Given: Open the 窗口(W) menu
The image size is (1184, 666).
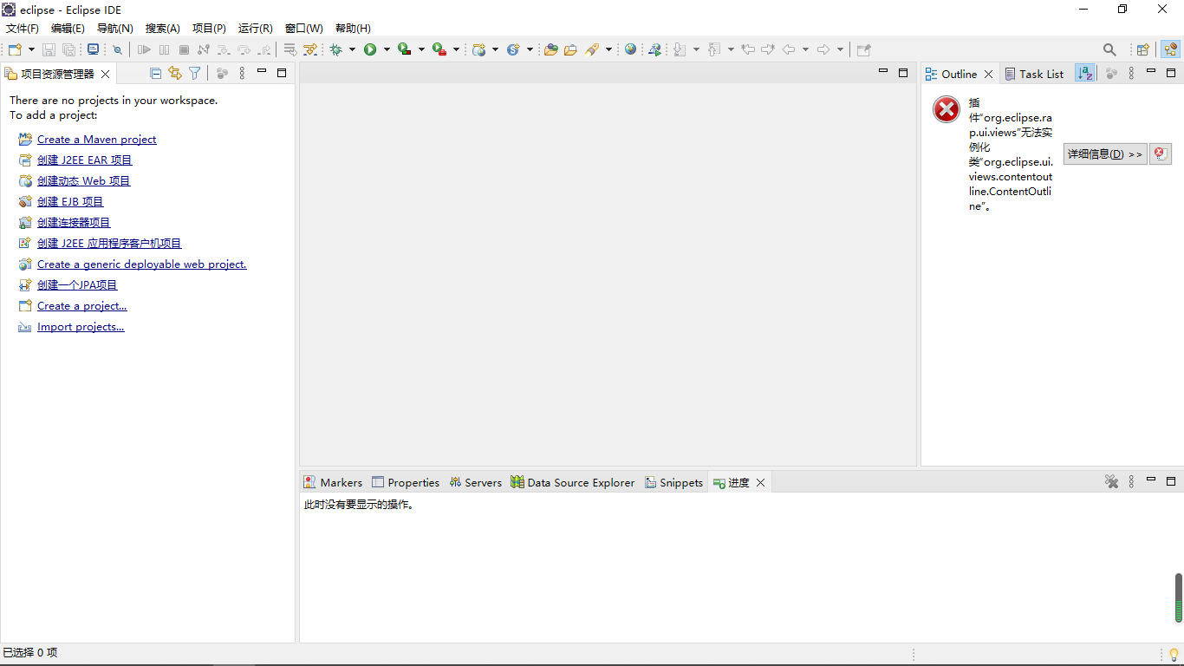Looking at the screenshot, I should (x=303, y=29).
